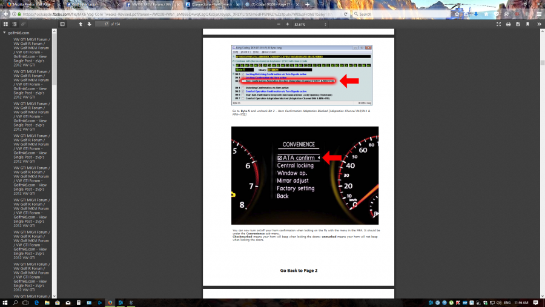
Task: Go back to previous page
Action: (6, 14)
